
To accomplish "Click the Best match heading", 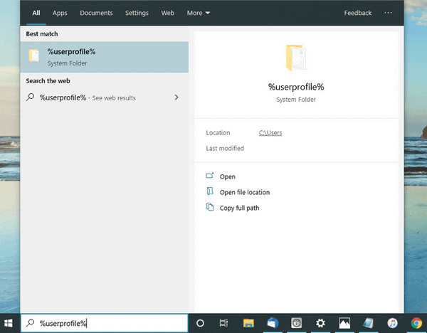I will point(42,34).
